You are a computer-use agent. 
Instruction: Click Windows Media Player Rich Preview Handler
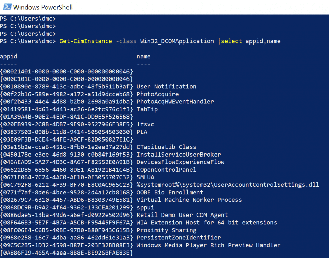pyautogui.click(x=208, y=245)
